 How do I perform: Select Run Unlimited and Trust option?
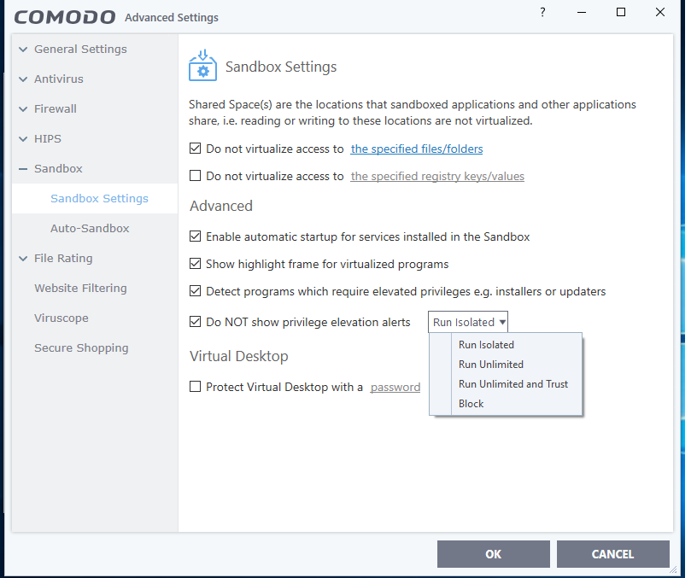[512, 384]
